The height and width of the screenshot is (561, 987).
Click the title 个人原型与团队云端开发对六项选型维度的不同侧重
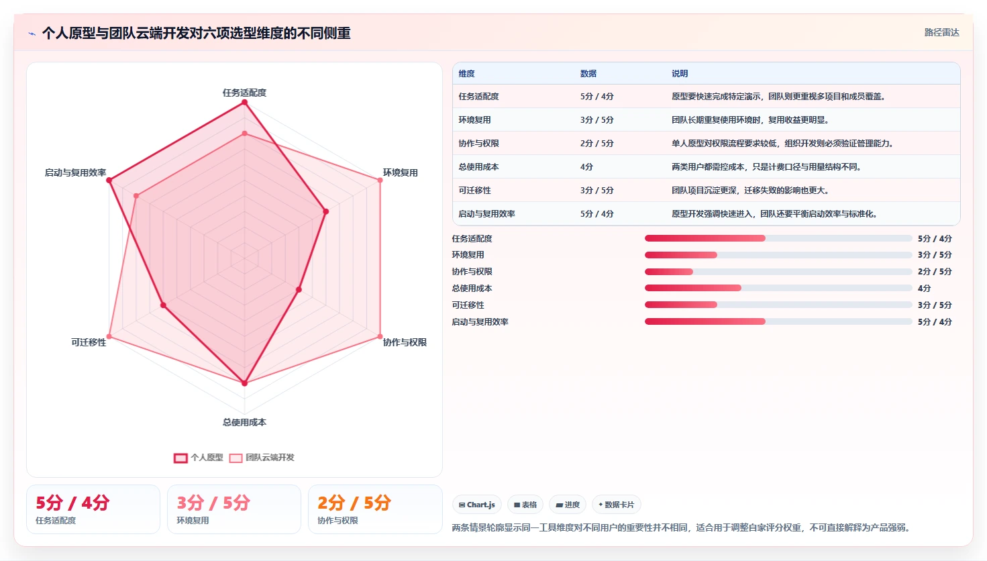197,34
